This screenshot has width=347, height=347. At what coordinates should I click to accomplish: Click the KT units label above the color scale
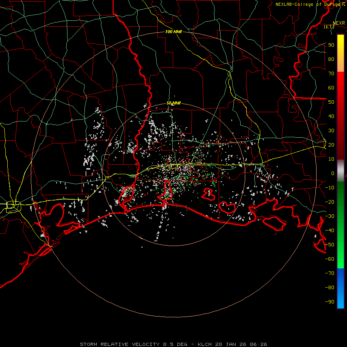tap(329, 27)
